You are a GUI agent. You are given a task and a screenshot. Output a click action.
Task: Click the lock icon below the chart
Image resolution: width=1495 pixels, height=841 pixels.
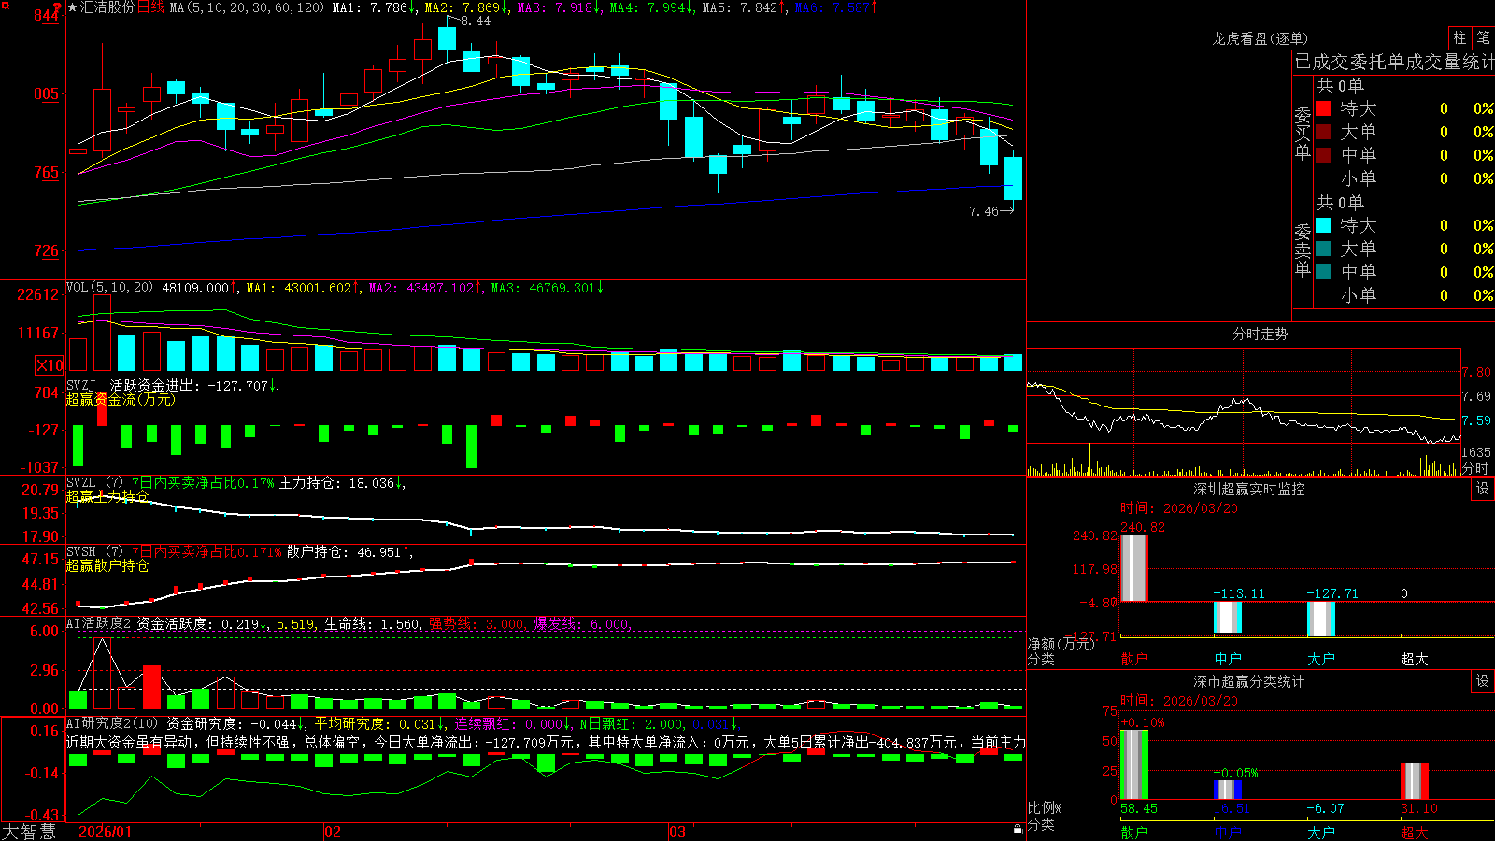tap(1018, 830)
